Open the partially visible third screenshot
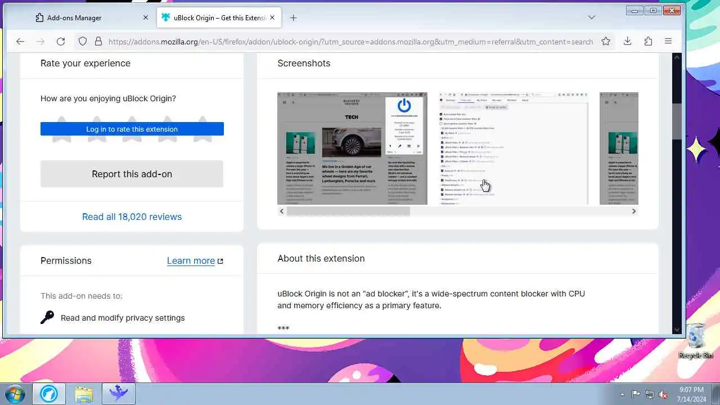720x405 pixels. tap(619, 148)
